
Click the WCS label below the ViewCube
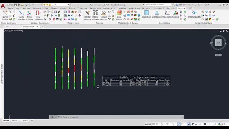pos(218,55)
